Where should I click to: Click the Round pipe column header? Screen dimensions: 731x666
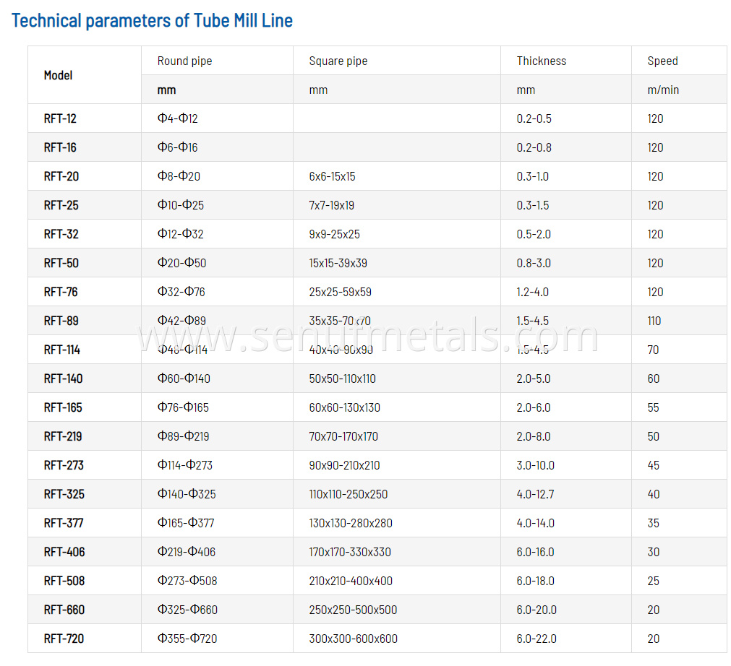(185, 61)
